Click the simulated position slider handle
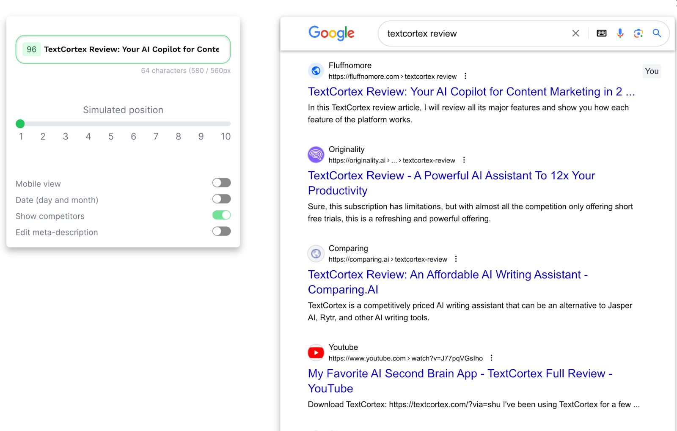The image size is (677, 431). pyautogui.click(x=20, y=124)
